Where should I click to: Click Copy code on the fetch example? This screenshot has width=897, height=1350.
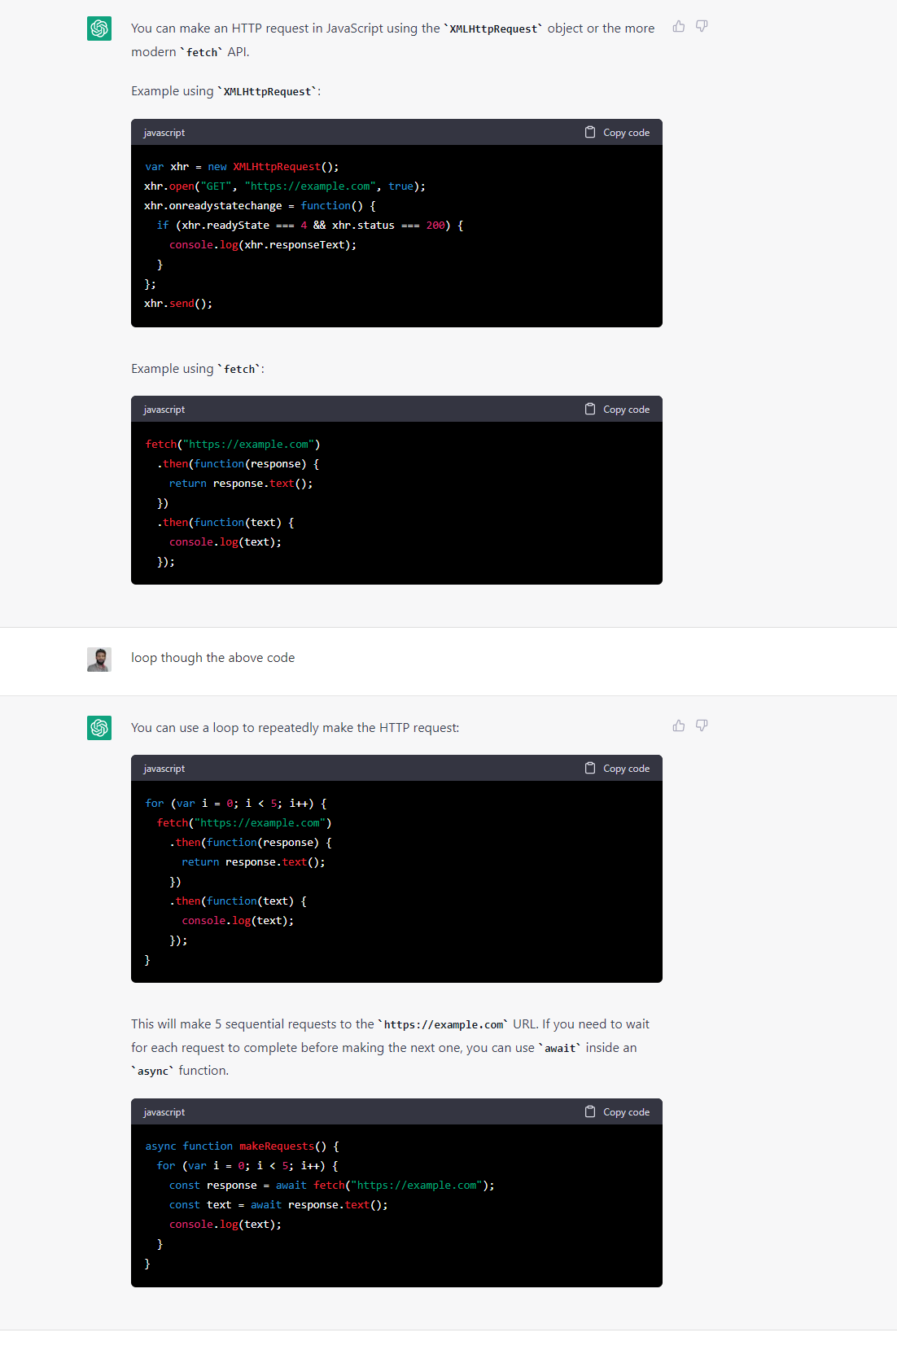point(626,409)
